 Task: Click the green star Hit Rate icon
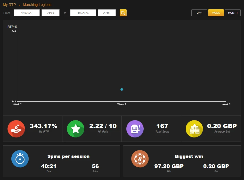[x=76, y=129]
